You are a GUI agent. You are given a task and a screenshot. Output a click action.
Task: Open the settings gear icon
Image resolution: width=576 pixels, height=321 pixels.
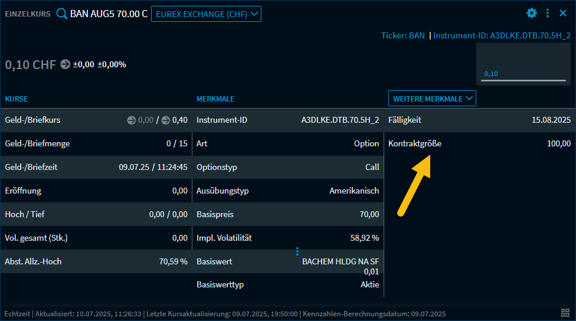pyautogui.click(x=532, y=13)
